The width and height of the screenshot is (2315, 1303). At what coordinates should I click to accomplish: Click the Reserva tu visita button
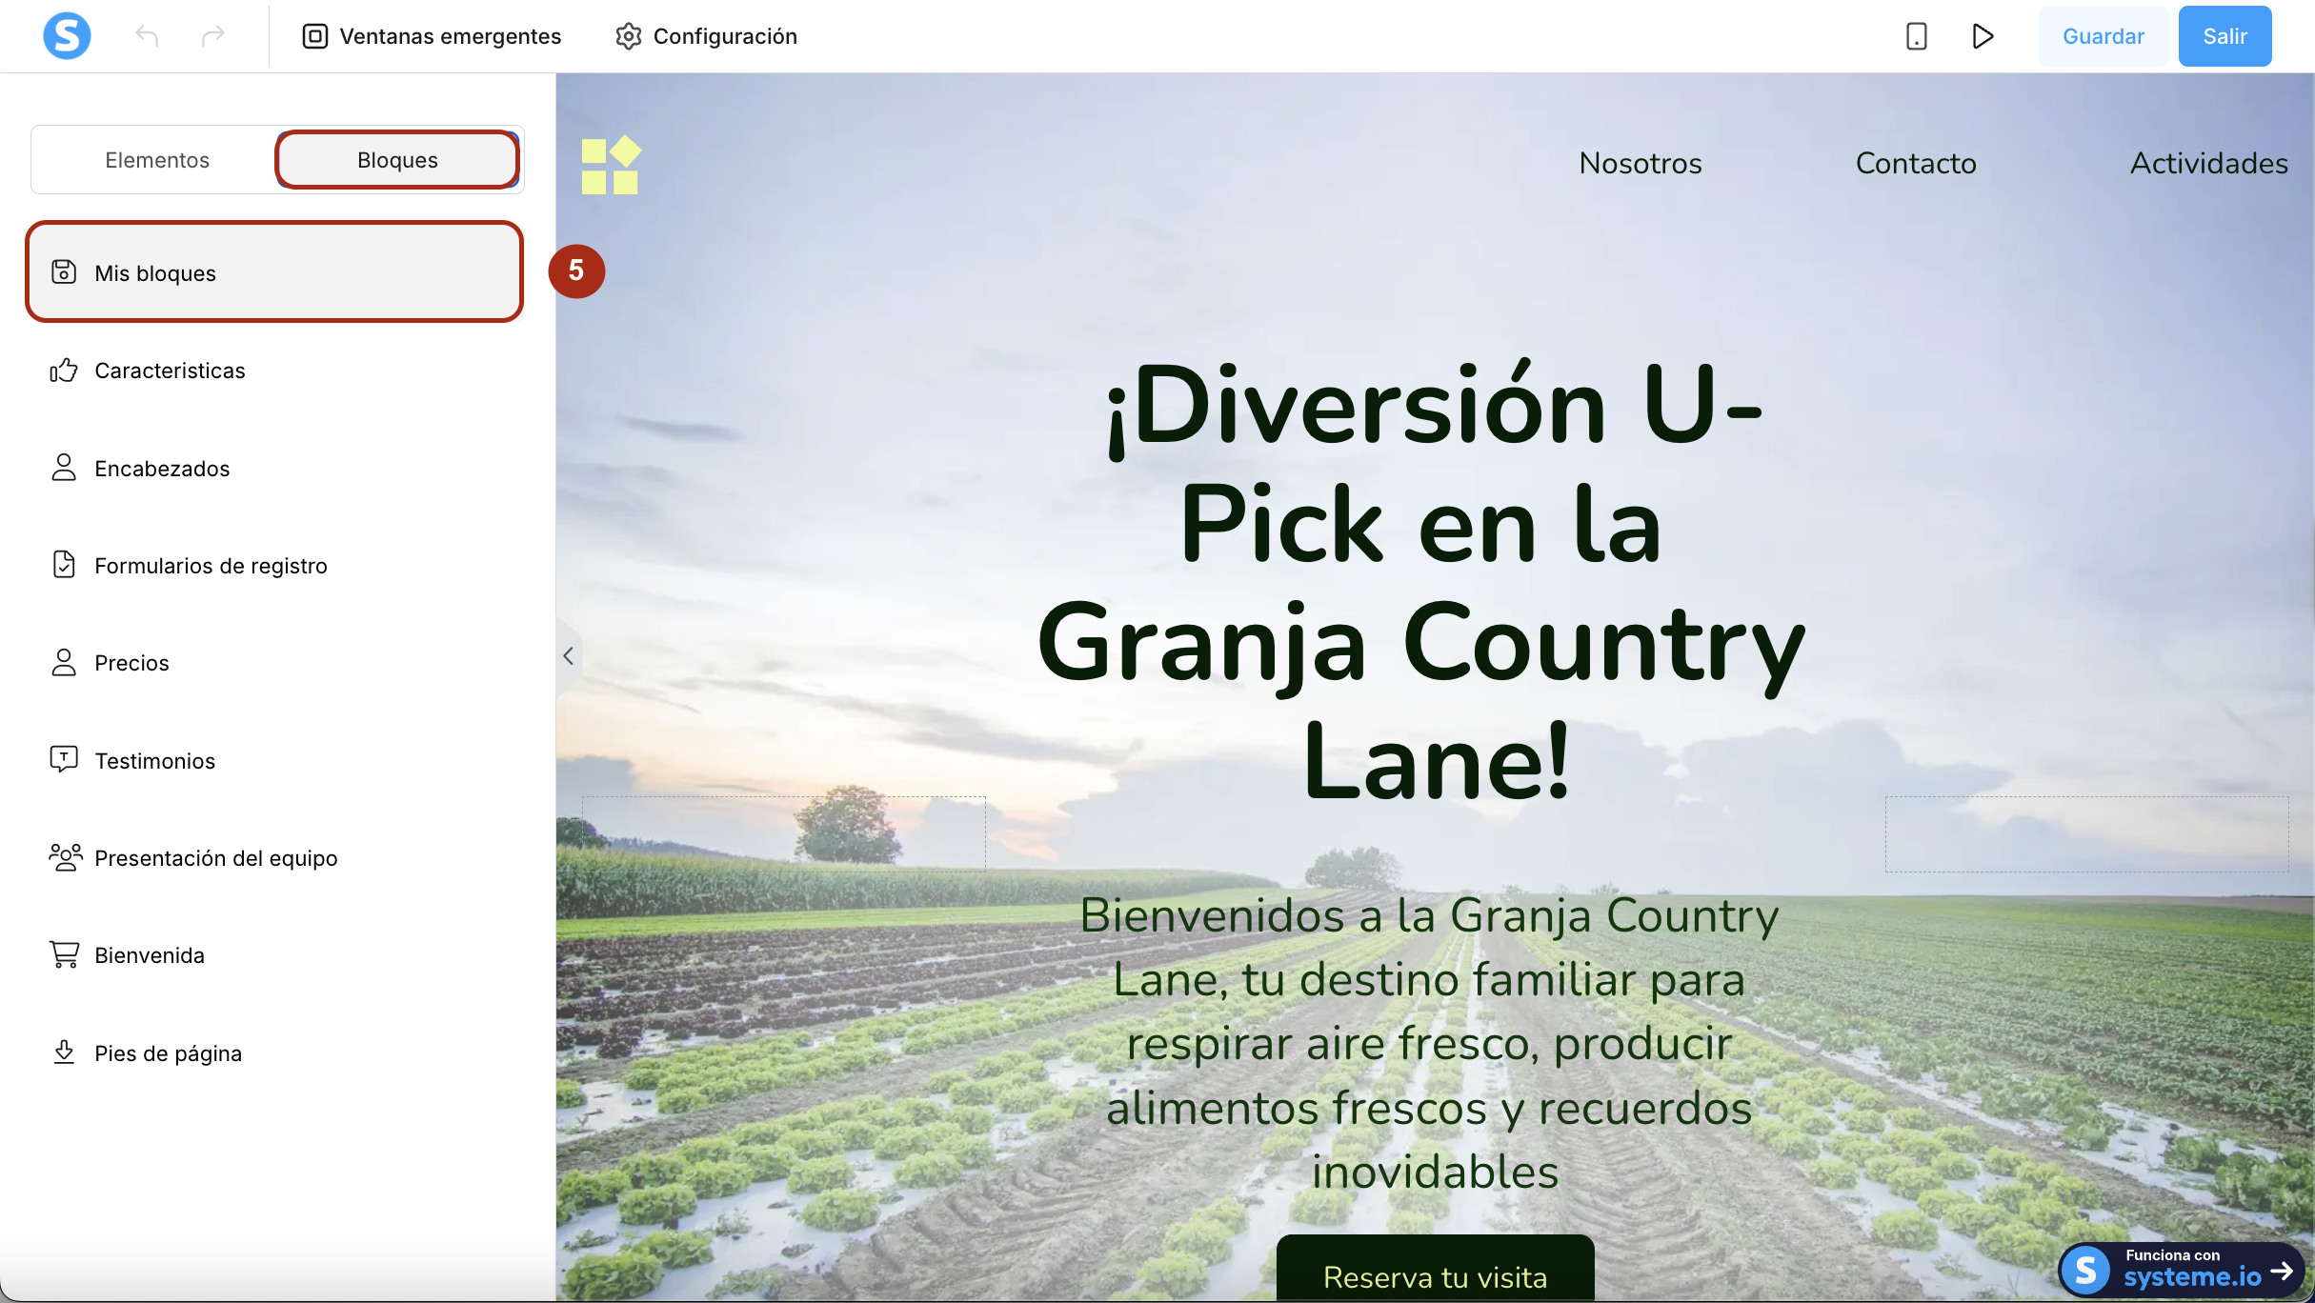[1435, 1275]
